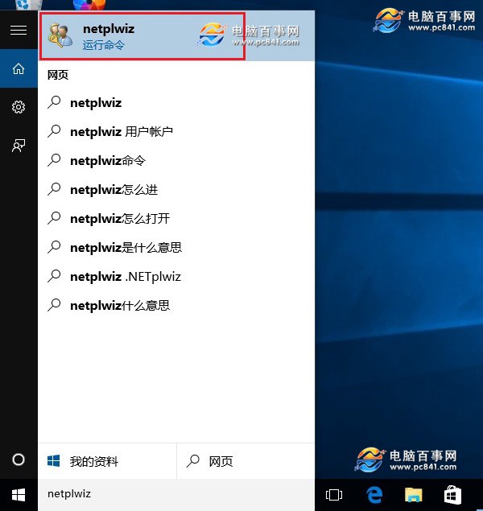Select the netplwiz 用户帐户 suggestion
483x511 pixels.
click(x=121, y=132)
